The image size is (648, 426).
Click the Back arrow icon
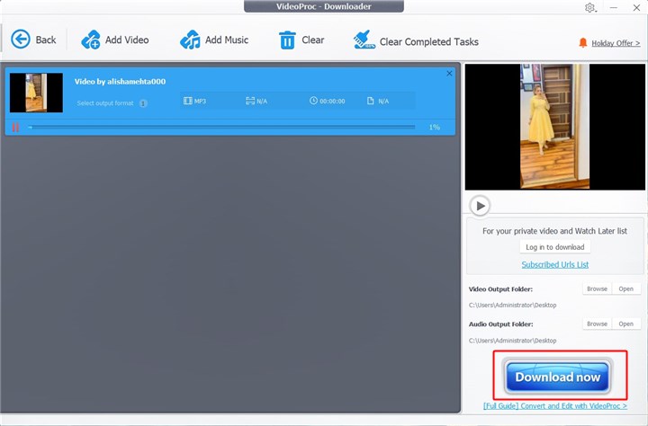(x=21, y=40)
